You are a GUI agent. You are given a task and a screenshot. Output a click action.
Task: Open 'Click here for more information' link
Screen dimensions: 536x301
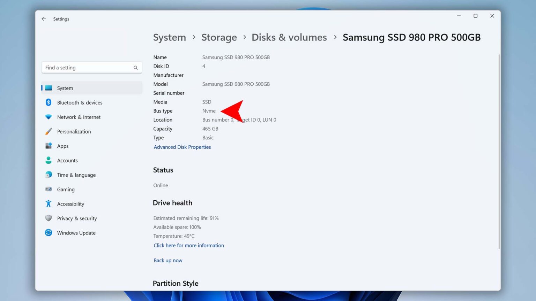point(188,245)
